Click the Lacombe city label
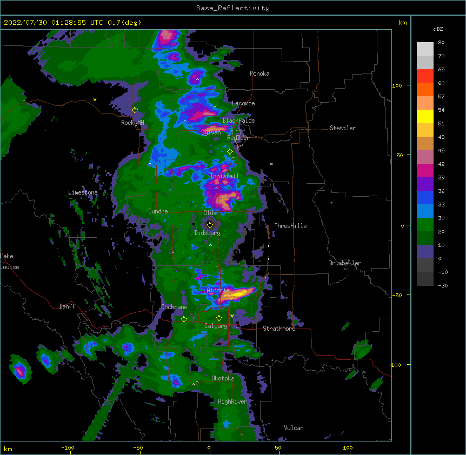Viewport: 466px width, 455px height. click(243, 103)
